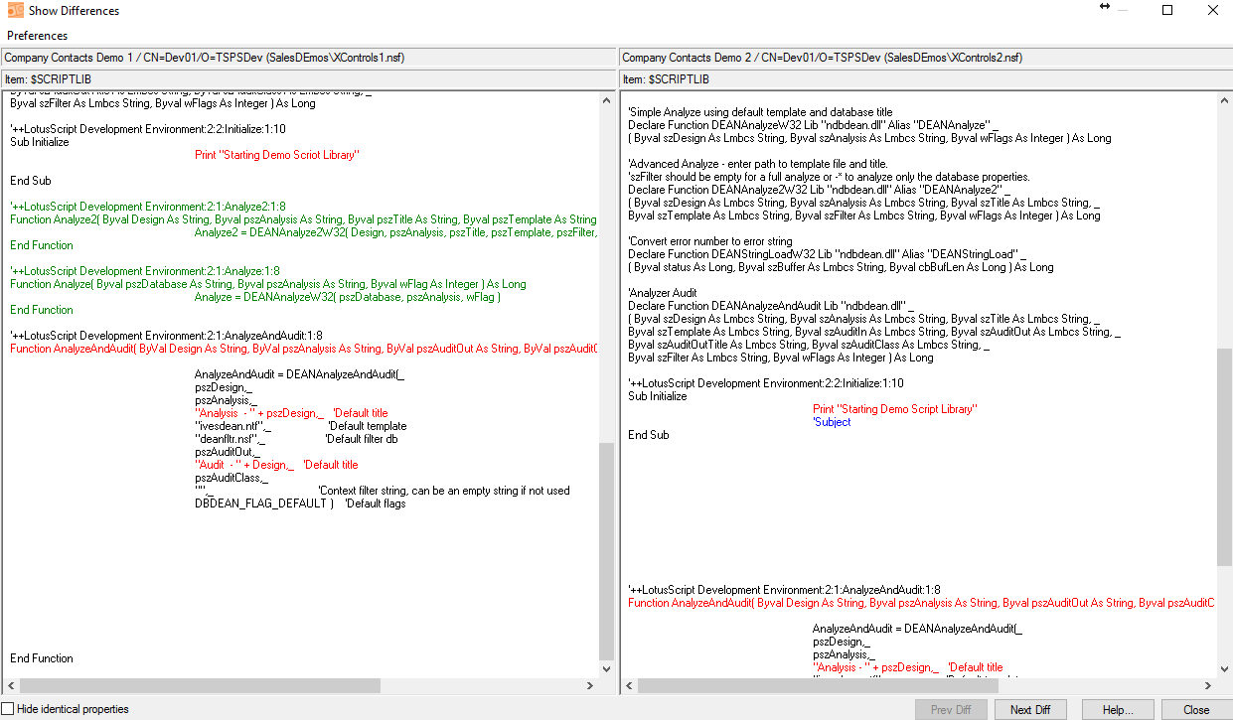Click 'Simple Analyze using default template comment
This screenshot has height=720, width=1233.
(x=760, y=112)
